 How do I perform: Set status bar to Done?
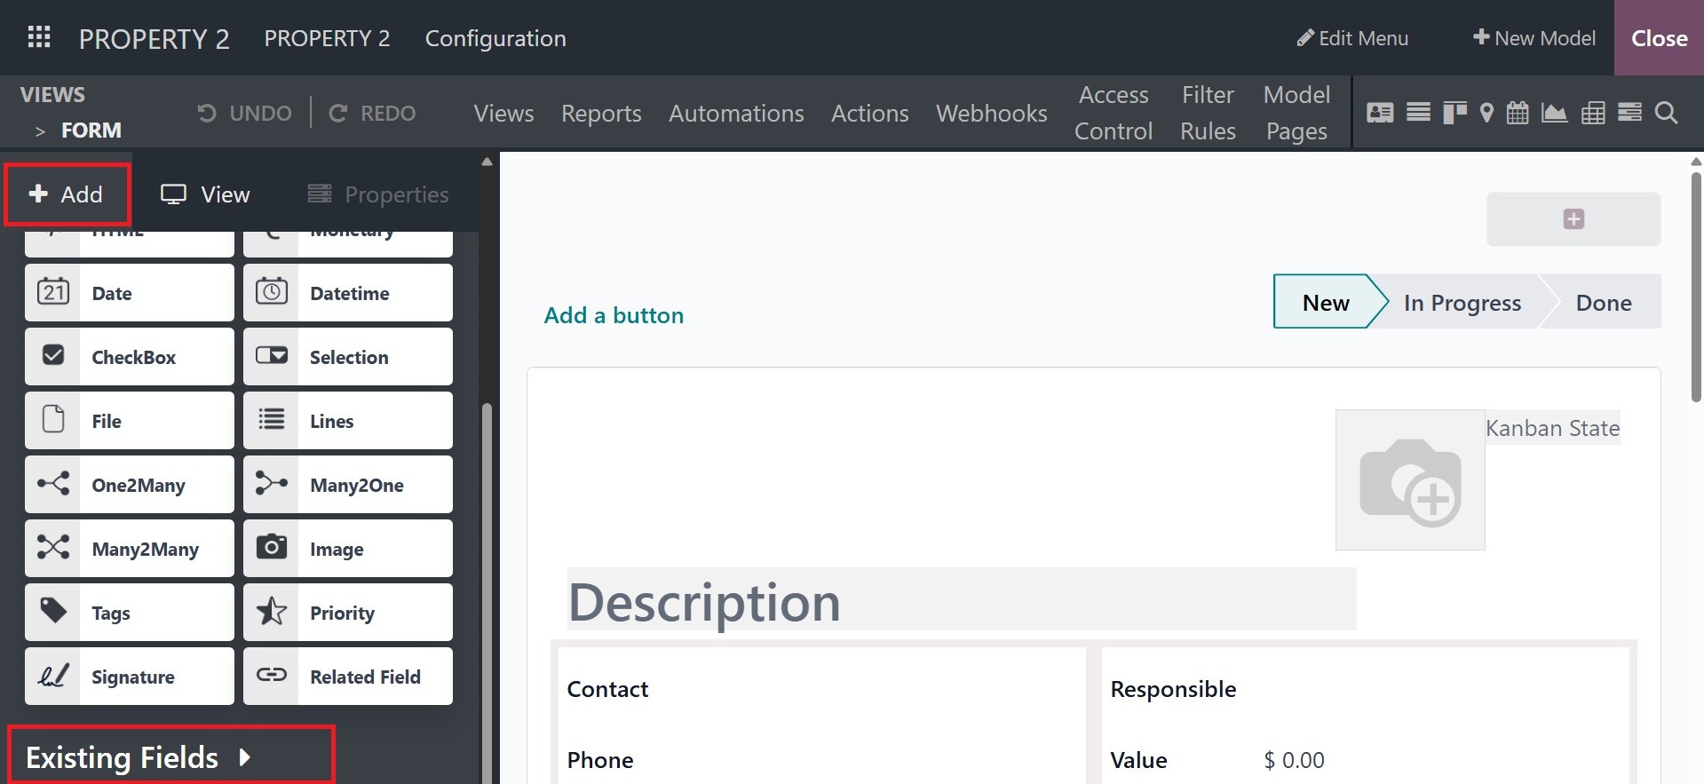coord(1603,303)
